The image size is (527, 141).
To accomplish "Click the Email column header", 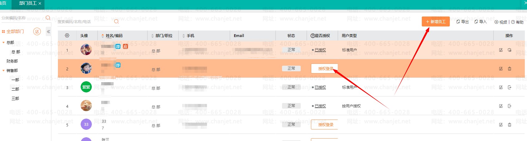I will point(239,36).
